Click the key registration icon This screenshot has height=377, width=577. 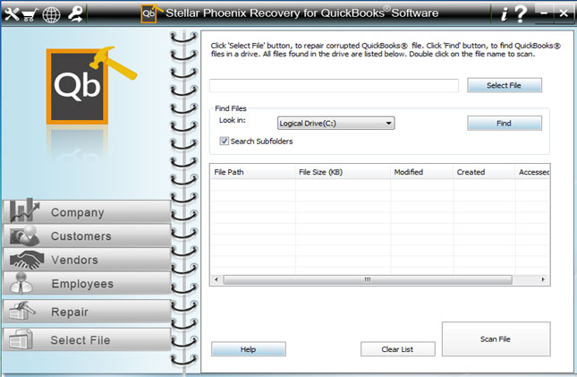[75, 14]
